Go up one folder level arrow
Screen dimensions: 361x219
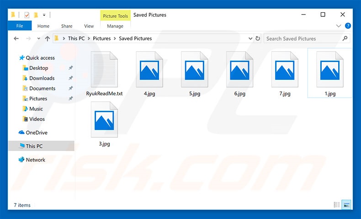click(x=48, y=38)
